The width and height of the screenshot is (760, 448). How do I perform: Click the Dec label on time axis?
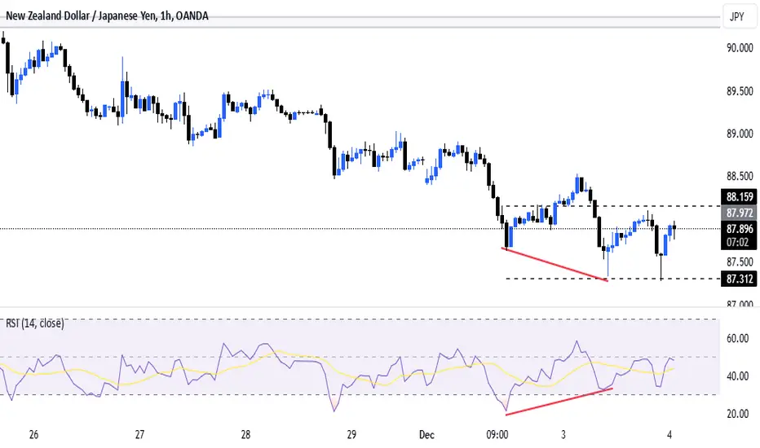click(x=426, y=434)
